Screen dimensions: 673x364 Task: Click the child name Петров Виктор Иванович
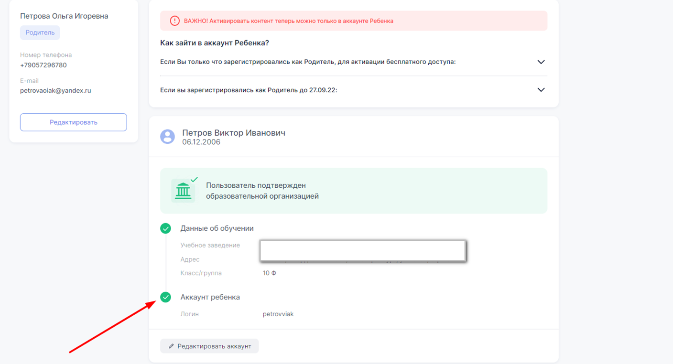(x=234, y=133)
